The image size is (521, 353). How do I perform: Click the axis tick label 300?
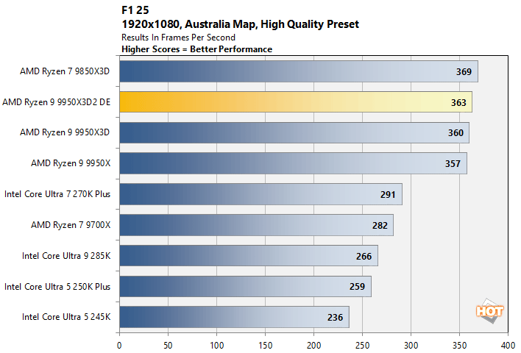[411, 346]
